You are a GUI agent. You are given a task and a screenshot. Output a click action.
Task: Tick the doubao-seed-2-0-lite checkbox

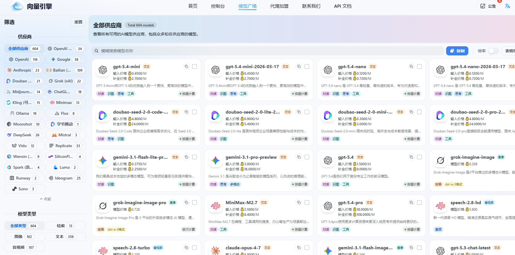point(307,112)
